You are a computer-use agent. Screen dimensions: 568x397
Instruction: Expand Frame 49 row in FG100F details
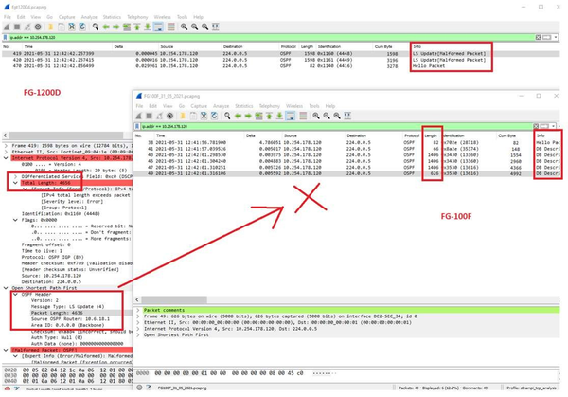(138, 316)
